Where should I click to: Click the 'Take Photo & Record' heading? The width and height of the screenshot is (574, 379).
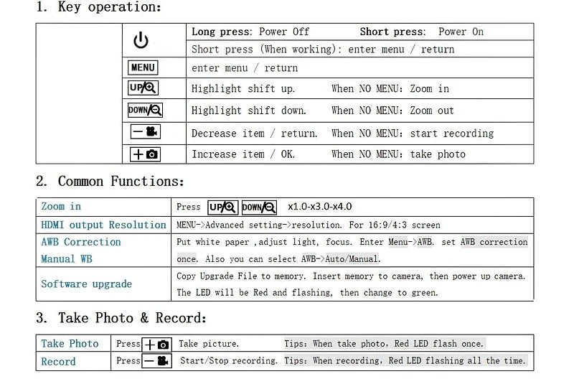(x=121, y=318)
